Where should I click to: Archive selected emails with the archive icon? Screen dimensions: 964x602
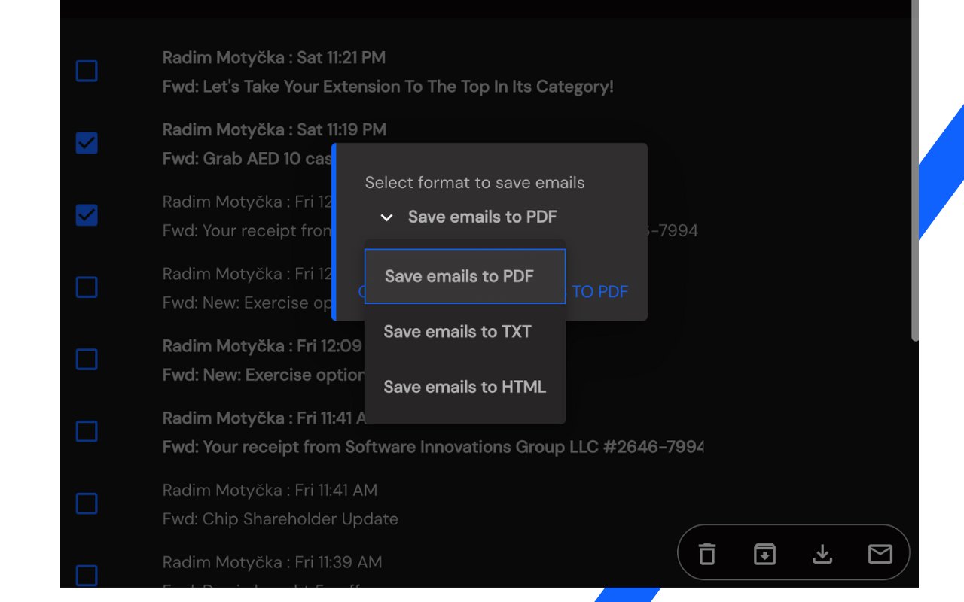tap(764, 553)
